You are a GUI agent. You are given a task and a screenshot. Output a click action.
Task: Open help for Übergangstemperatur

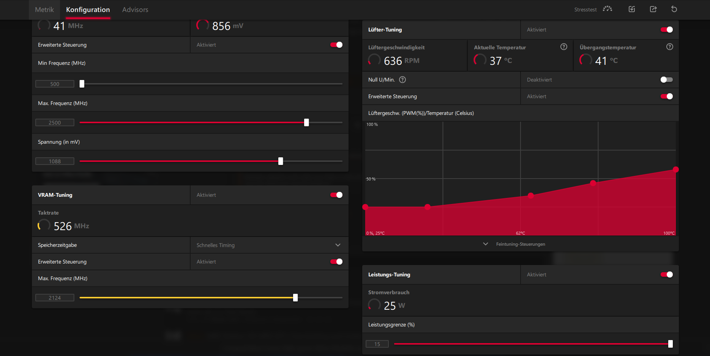pos(670,47)
